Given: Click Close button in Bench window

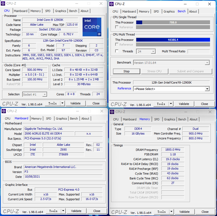Looking at the screenshot, I should click(204, 104).
